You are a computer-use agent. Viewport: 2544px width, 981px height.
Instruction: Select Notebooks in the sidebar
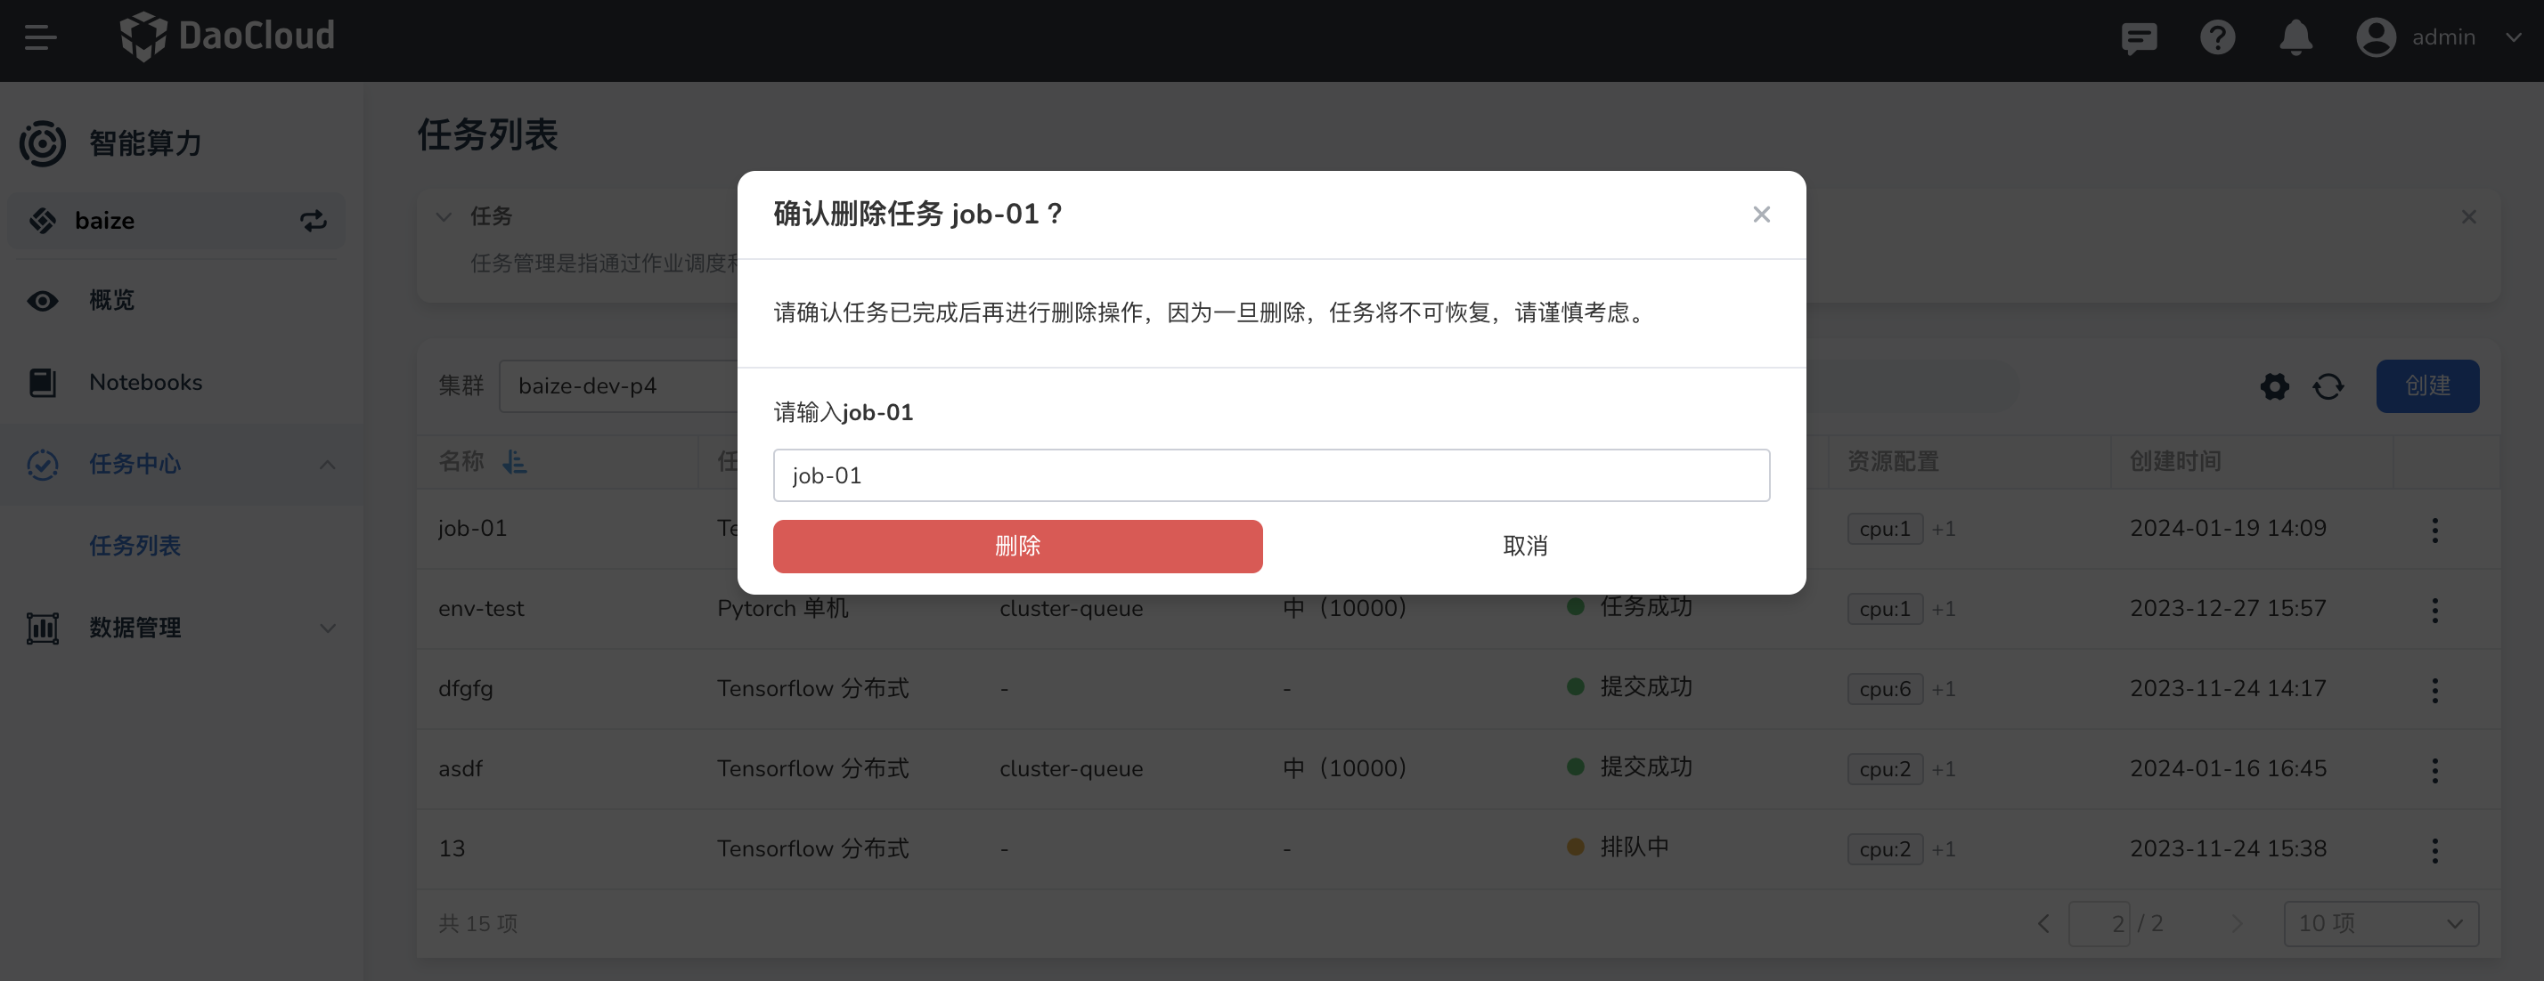pyautogui.click(x=145, y=382)
